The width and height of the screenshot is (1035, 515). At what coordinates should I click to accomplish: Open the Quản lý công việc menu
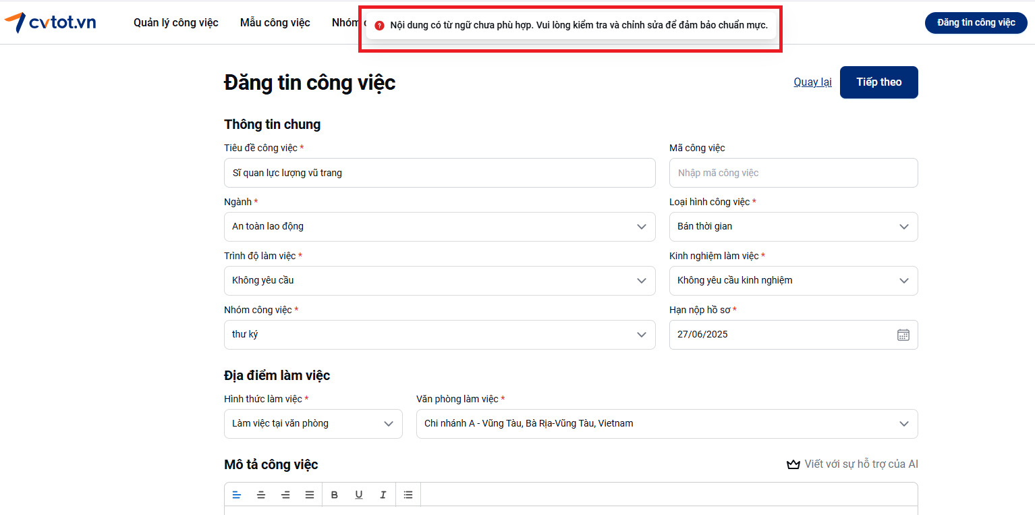click(x=176, y=23)
